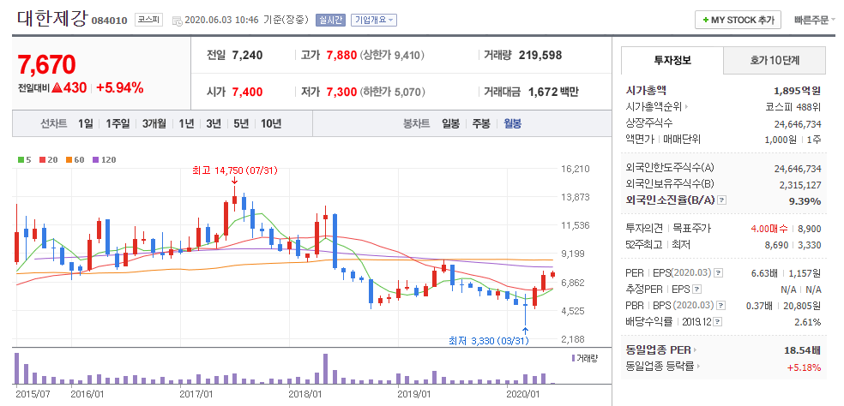
Task: Click the BPS value 20,805원
Action: point(804,306)
